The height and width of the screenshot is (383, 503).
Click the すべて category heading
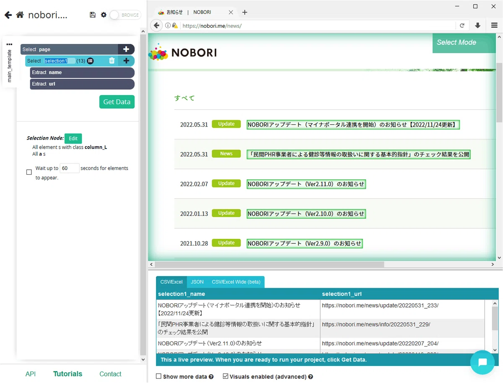(184, 98)
